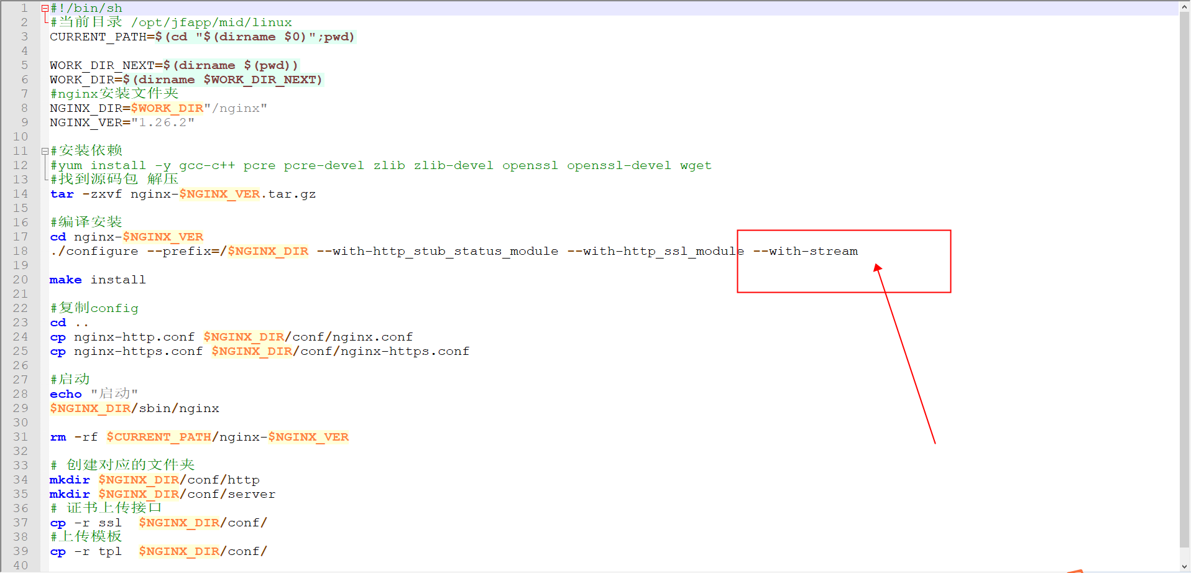The height and width of the screenshot is (573, 1191).
Task: Click line number 40 in the margin
Action: (x=21, y=566)
